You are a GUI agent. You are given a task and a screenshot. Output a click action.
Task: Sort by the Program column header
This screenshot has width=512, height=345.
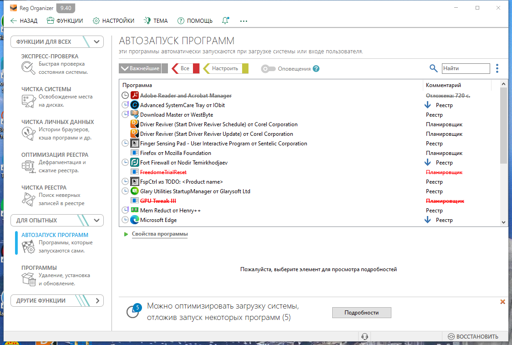tap(271, 85)
